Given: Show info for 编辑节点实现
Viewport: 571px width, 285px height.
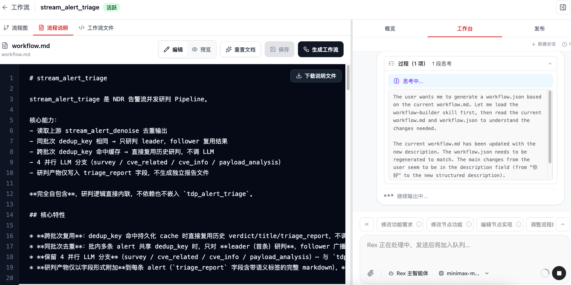Looking at the screenshot, I should point(519,224).
